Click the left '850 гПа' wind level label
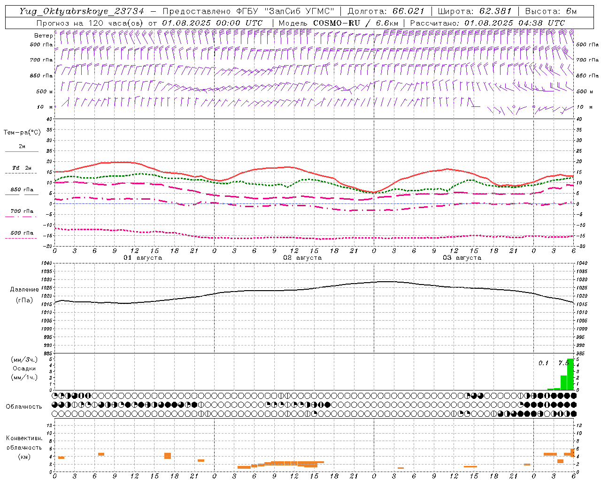 [41, 75]
